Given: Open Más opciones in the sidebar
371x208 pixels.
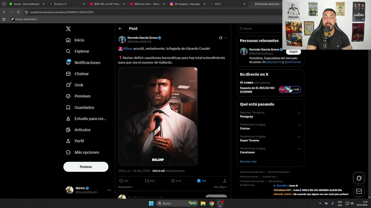Looking at the screenshot, I should click(x=83, y=152).
